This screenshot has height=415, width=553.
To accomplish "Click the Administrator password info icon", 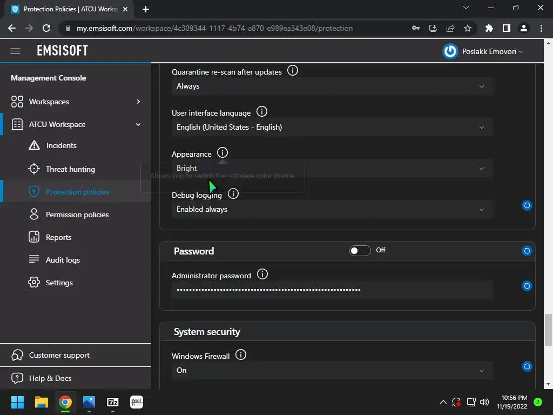I will tap(262, 274).
